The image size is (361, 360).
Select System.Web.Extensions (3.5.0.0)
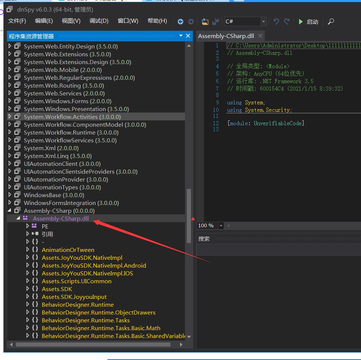pos(68,54)
